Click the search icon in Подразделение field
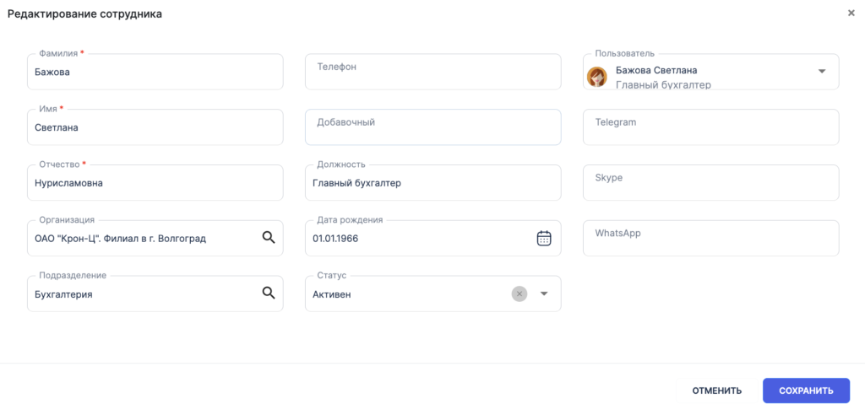Viewport: 865px width, 415px height. coord(268,293)
